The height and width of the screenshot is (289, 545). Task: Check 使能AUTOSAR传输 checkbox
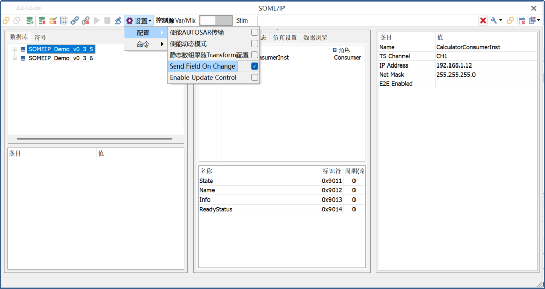pyautogui.click(x=255, y=32)
